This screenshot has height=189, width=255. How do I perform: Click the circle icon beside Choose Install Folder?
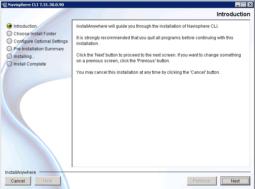point(9,34)
